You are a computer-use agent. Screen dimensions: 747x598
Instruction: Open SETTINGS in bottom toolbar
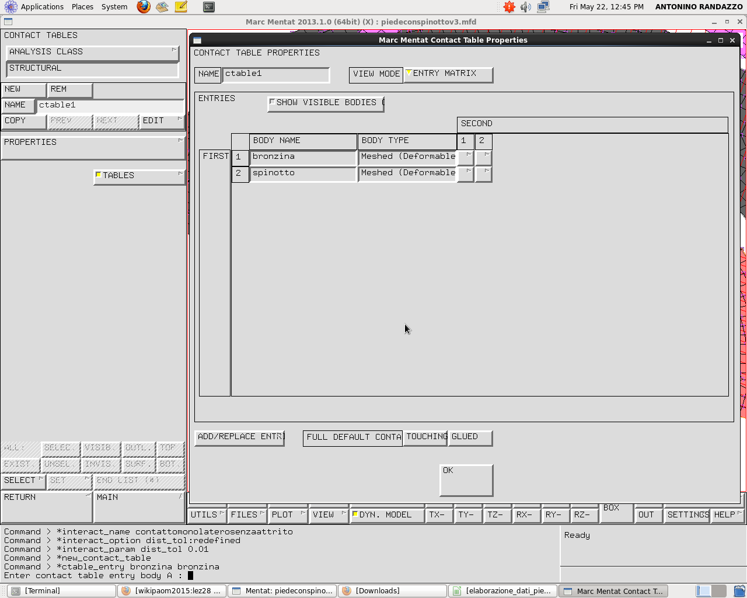687,515
